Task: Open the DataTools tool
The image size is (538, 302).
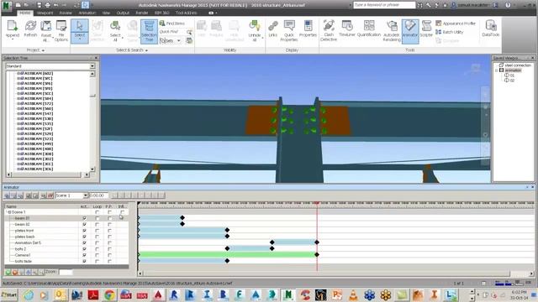Action: coord(491,29)
